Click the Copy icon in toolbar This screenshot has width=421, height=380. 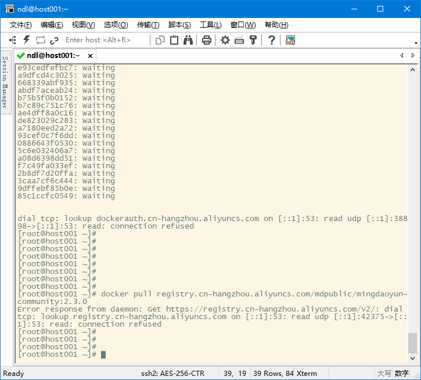click(160, 40)
